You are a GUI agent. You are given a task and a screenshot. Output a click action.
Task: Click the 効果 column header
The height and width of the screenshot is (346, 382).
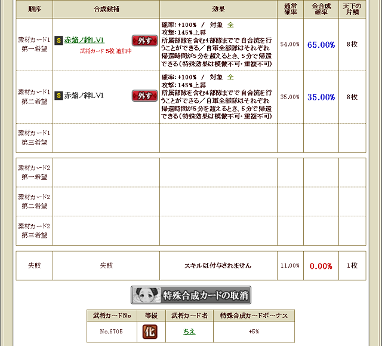[x=218, y=10]
